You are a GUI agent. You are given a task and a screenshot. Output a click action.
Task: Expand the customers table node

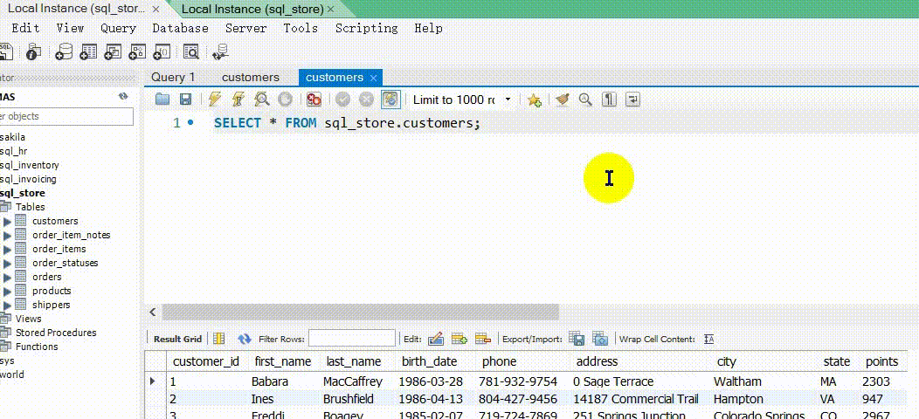7,222
